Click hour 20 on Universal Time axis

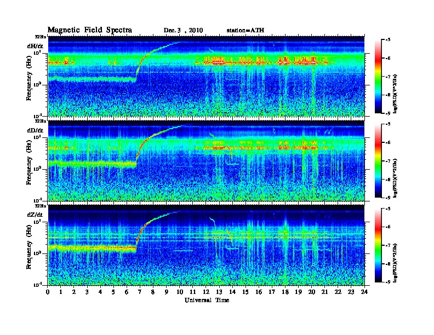pos(312,292)
